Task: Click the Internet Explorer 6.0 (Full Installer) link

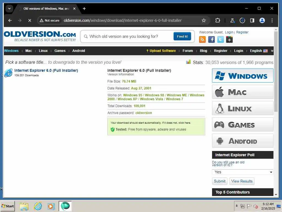Action: pos(46,70)
